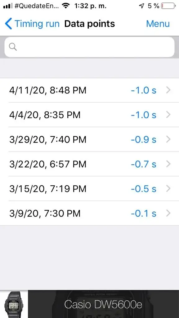Viewport: 179px width, 318px height.
Task: Select the 3/9/20, 7:30 PM row
Action: pos(89,213)
